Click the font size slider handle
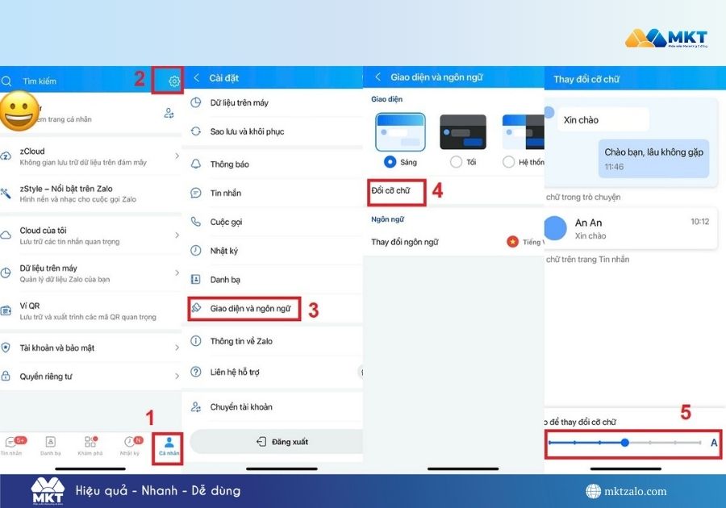This screenshot has height=508, width=726. click(625, 442)
